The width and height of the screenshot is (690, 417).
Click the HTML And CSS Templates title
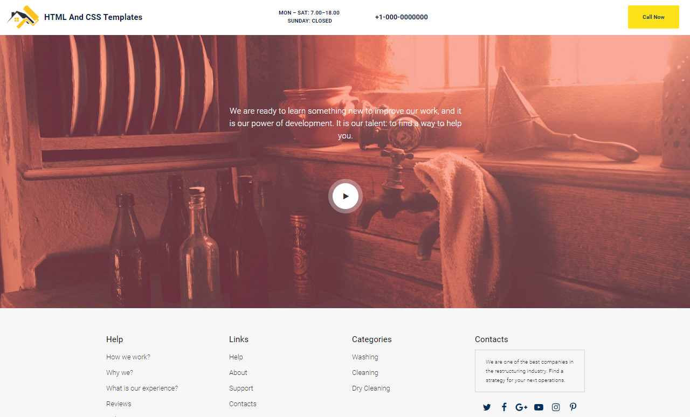click(93, 17)
